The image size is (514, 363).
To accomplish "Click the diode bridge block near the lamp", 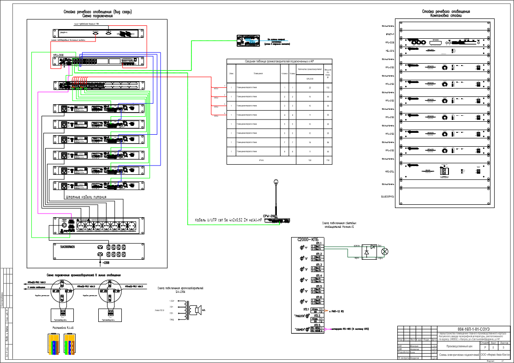I will 370,252.
